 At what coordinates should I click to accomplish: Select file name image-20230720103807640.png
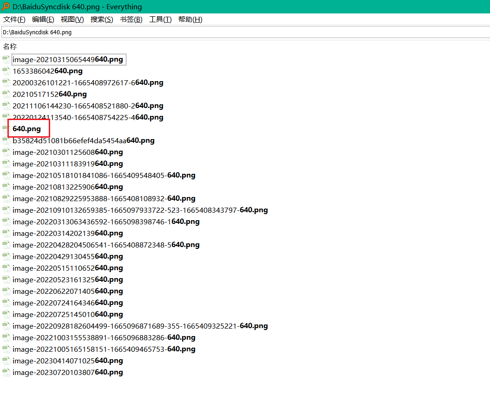68,372
